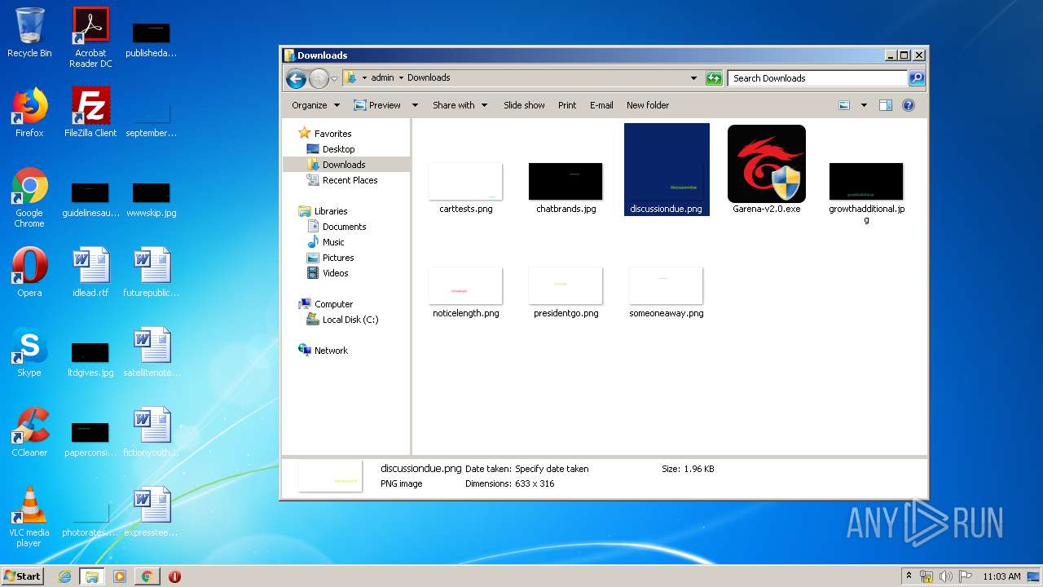
Task: Launch FileZilla Client desktop shortcut
Action: (90, 112)
